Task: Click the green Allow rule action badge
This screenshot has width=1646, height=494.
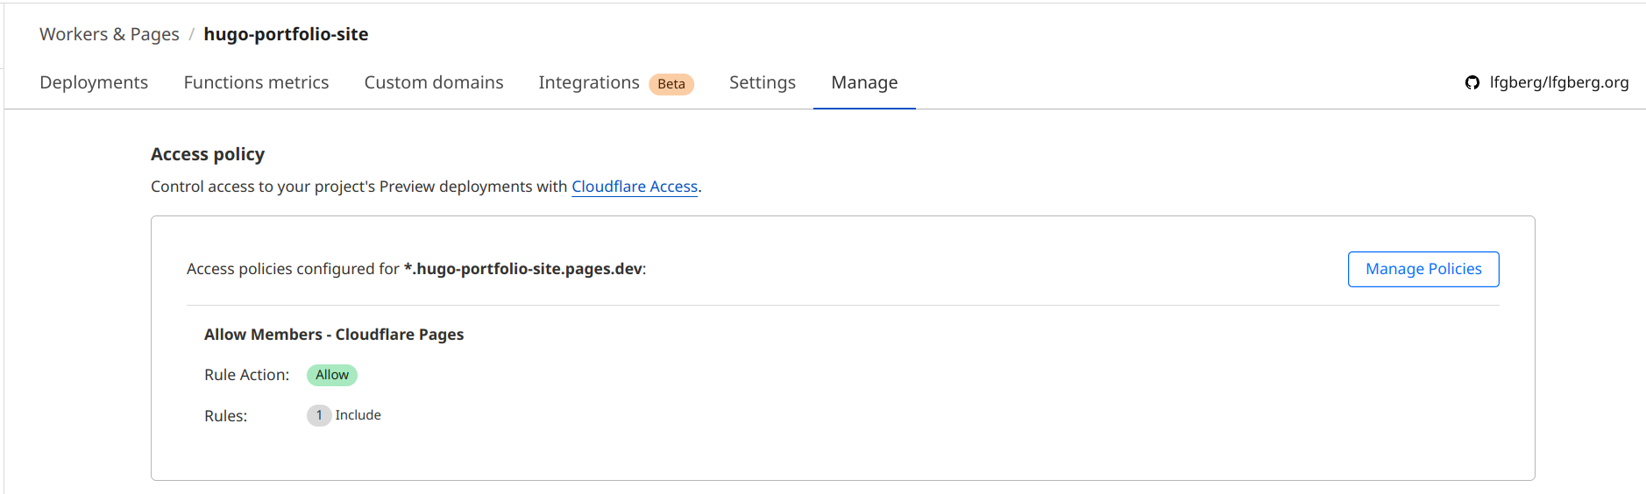Action: pos(331,375)
